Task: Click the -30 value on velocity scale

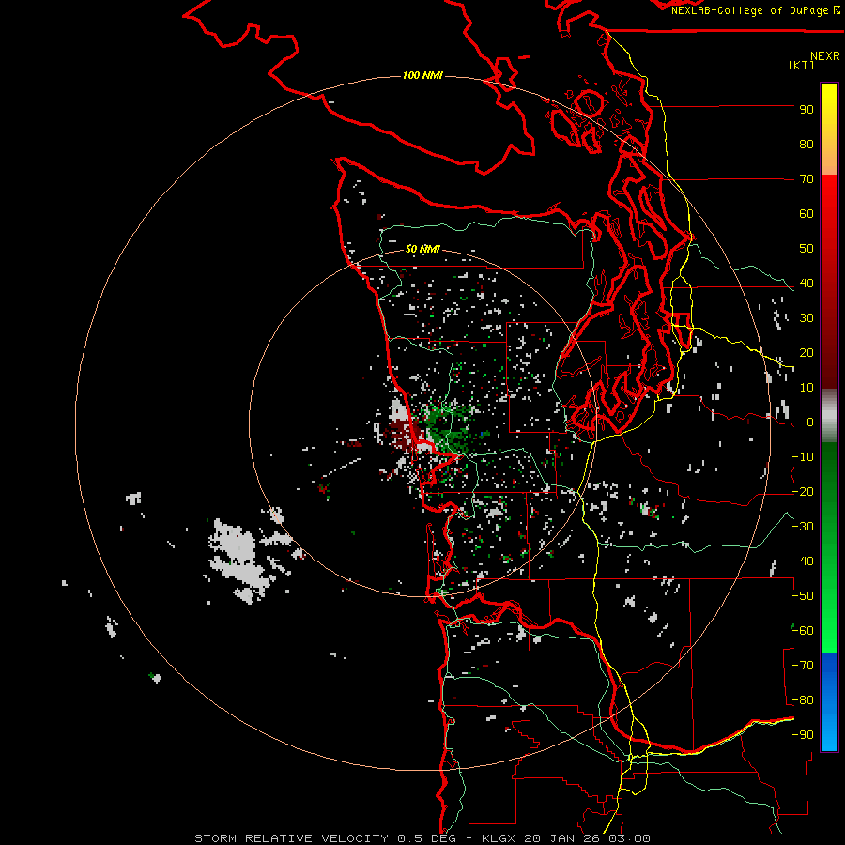Action: 803,527
